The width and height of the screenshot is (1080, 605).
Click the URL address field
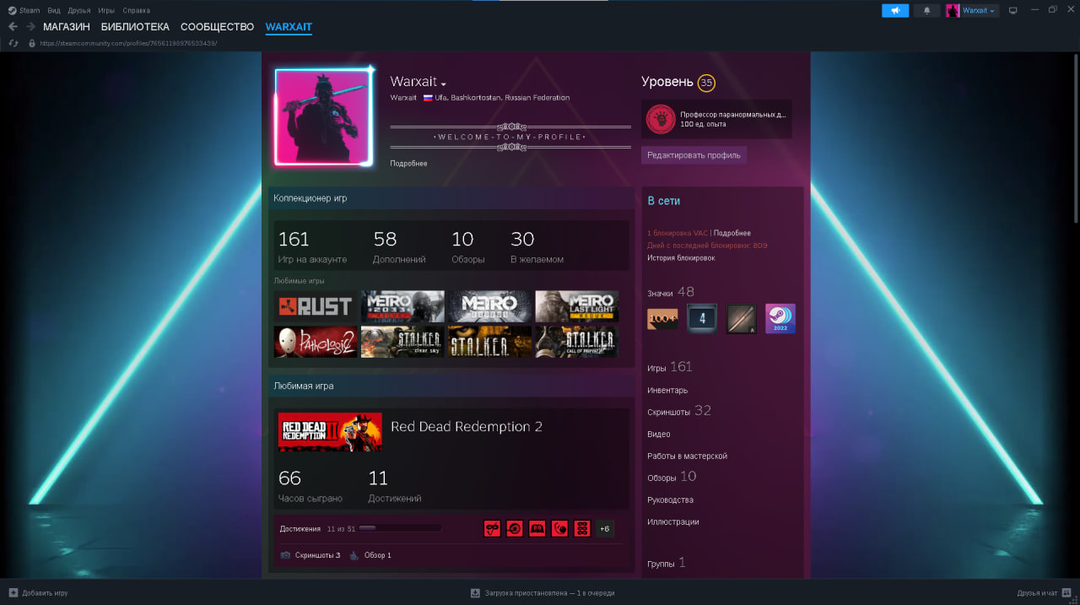pyautogui.click(x=128, y=43)
